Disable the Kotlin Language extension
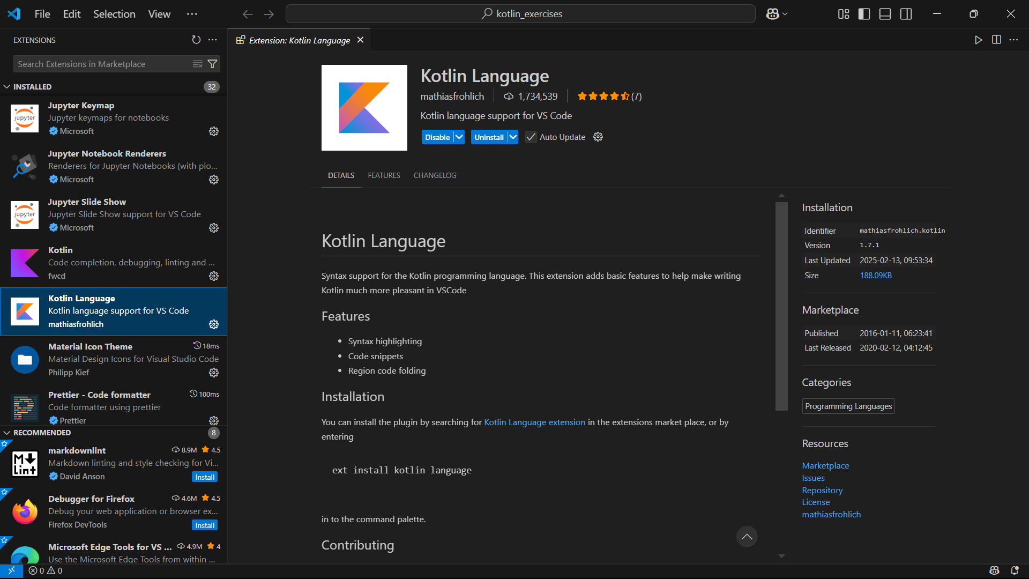The height and width of the screenshot is (579, 1029). [x=437, y=137]
